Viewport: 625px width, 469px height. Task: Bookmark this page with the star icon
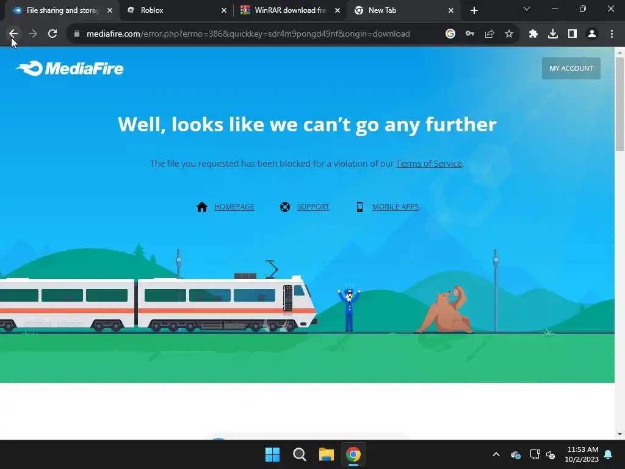coord(509,34)
